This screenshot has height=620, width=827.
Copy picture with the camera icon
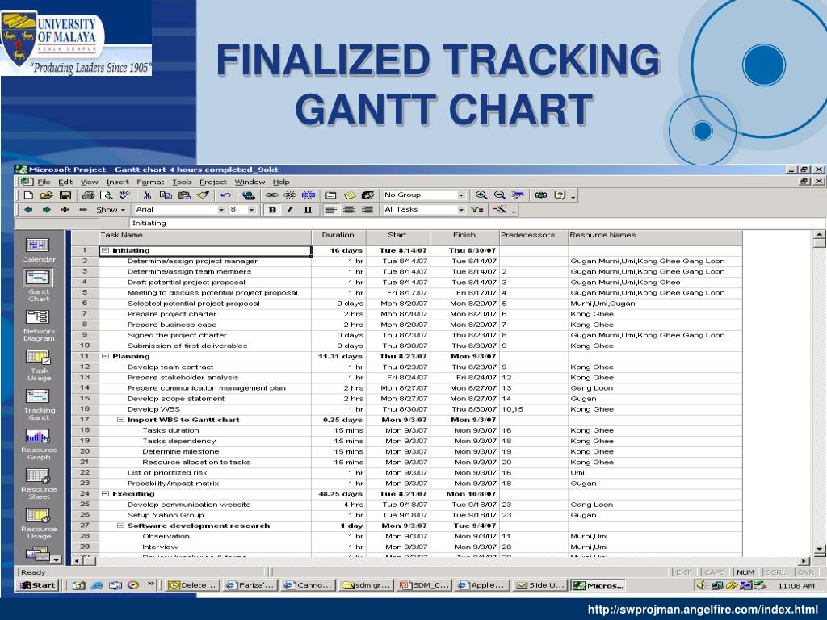(x=541, y=195)
